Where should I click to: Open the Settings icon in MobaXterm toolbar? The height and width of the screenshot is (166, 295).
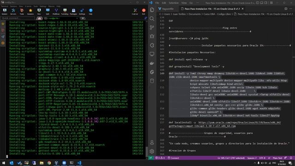point(82,12)
